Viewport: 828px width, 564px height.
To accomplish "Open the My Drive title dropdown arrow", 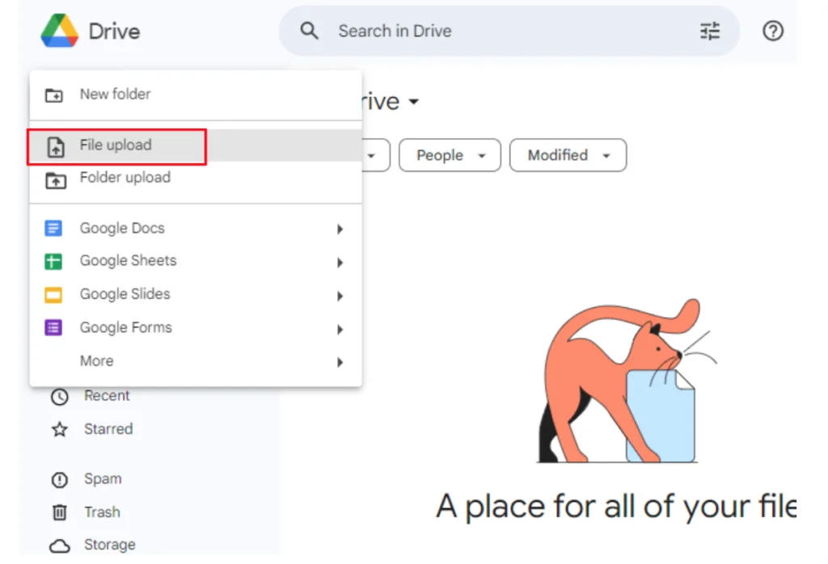I will coord(414,101).
